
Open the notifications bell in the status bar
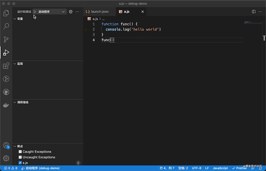click(x=260, y=168)
